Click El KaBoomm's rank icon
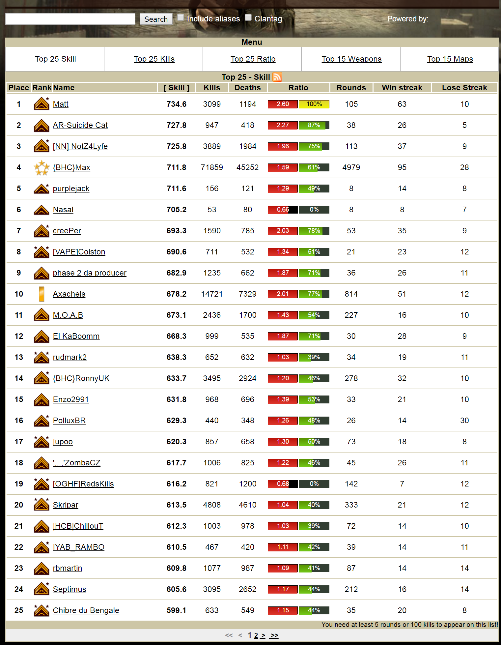The image size is (501, 645). [x=42, y=336]
